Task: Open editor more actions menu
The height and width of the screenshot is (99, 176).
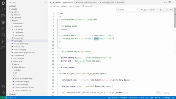Action: 173,2
